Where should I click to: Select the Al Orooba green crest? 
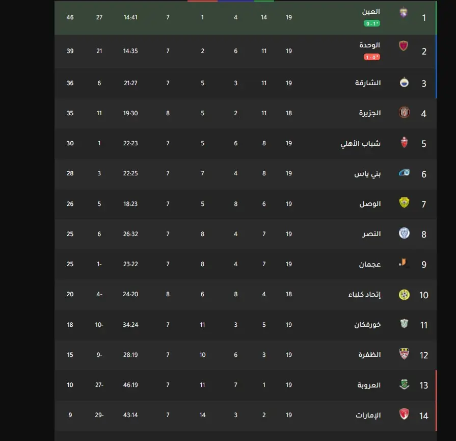point(404,384)
